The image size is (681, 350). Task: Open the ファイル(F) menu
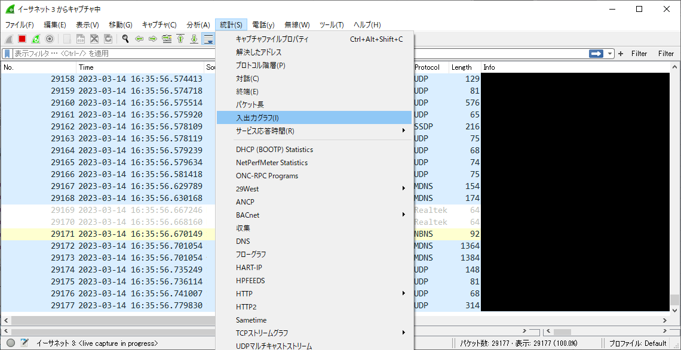[20, 25]
